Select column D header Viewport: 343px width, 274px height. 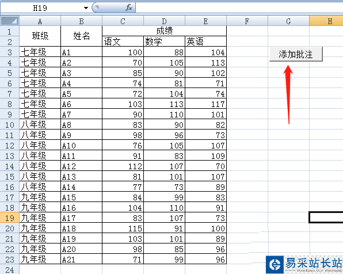[x=164, y=21]
